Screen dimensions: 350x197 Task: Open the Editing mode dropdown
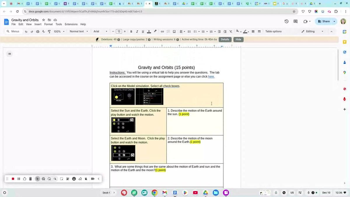pos(312,32)
